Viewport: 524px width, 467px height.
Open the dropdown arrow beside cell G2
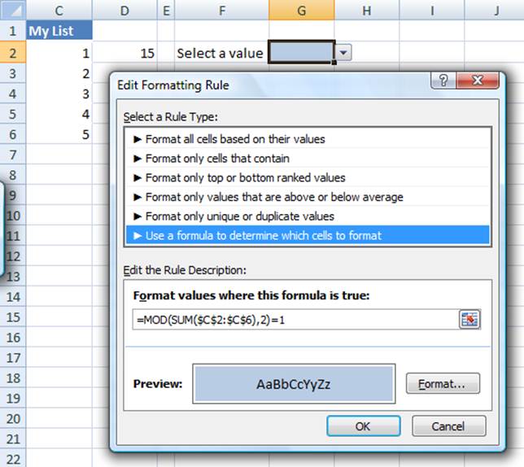pyautogui.click(x=344, y=53)
